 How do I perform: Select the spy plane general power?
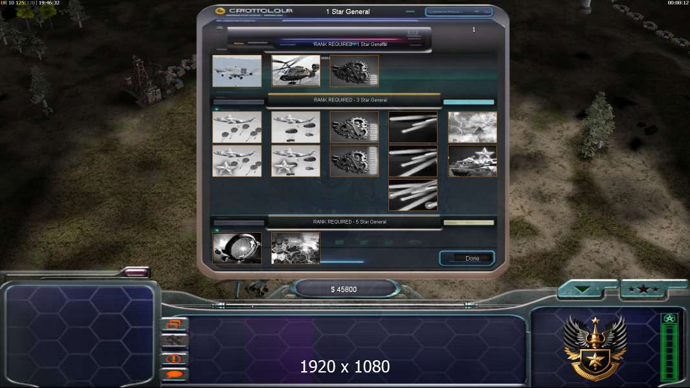click(237, 70)
